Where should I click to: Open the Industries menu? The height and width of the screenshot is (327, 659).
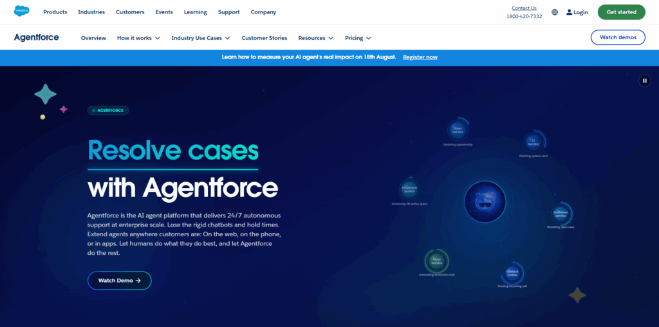click(91, 12)
